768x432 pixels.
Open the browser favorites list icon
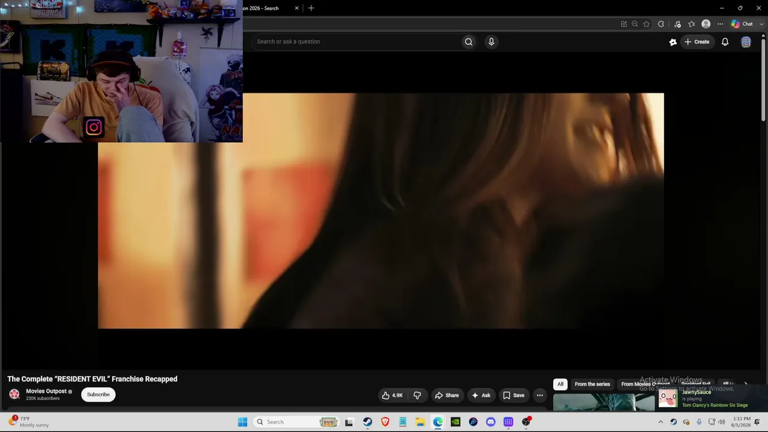tap(692, 24)
